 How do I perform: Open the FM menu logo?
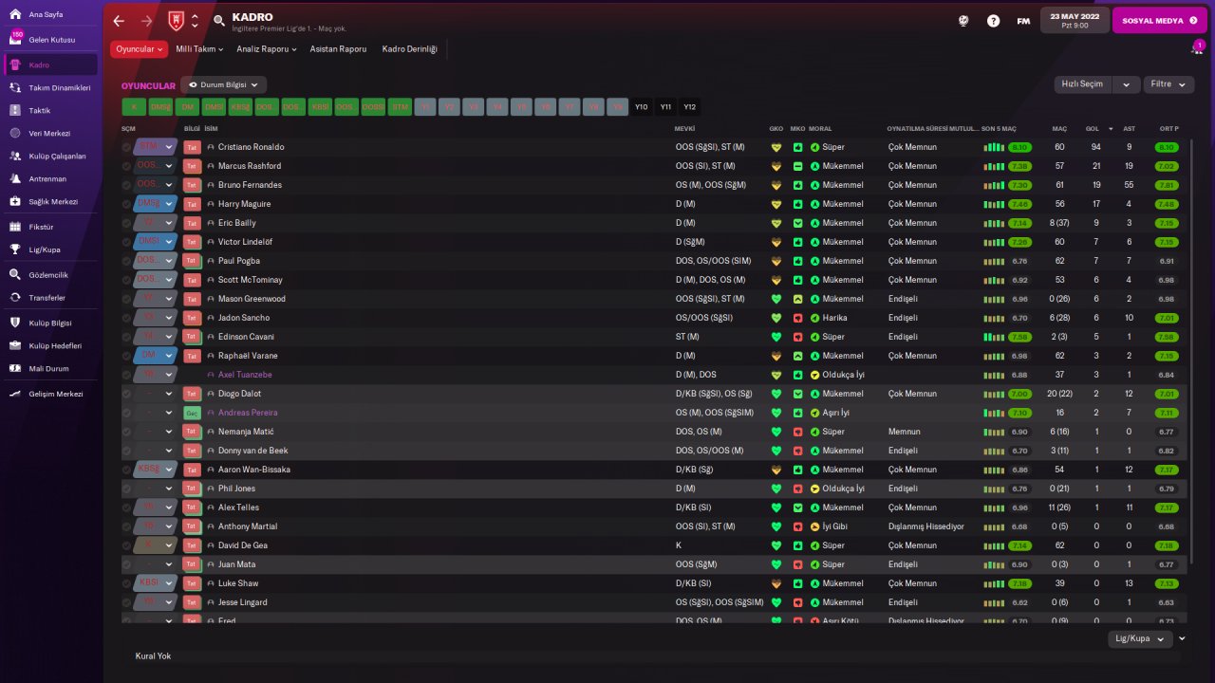coord(1023,20)
